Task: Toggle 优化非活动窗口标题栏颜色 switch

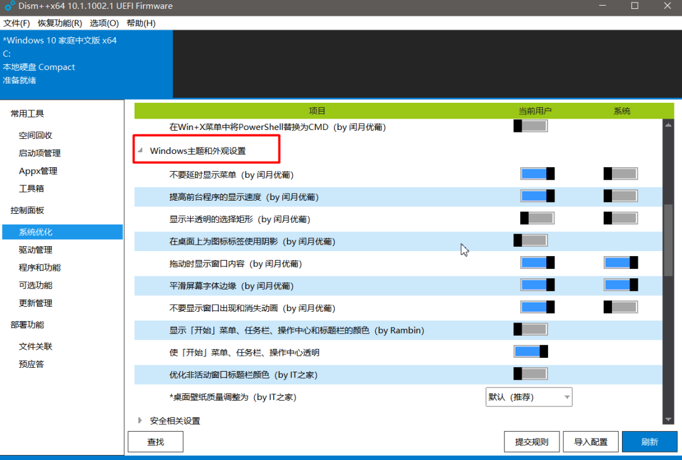Action: 530,374
